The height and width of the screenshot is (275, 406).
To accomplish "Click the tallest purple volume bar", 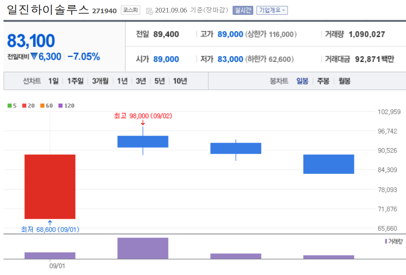I will coord(143,248).
